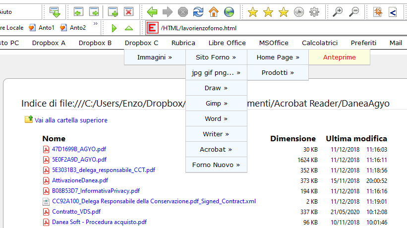Expand the jpg gif png submenu

(216, 73)
